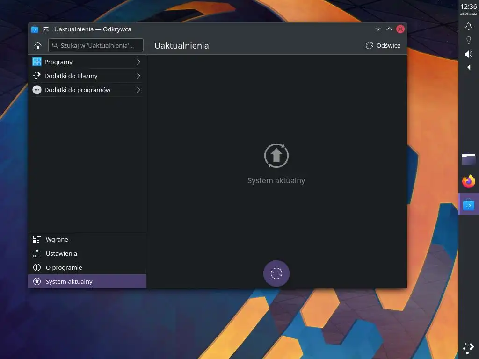Viewport: 479px width, 359px height.
Task: Open Dodatki do programów category
Action: (x=87, y=90)
